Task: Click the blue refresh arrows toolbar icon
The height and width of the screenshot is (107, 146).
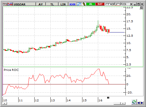Action: pyautogui.click(x=79, y=4)
